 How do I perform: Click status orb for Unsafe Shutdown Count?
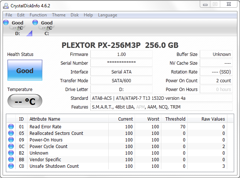point(11,166)
